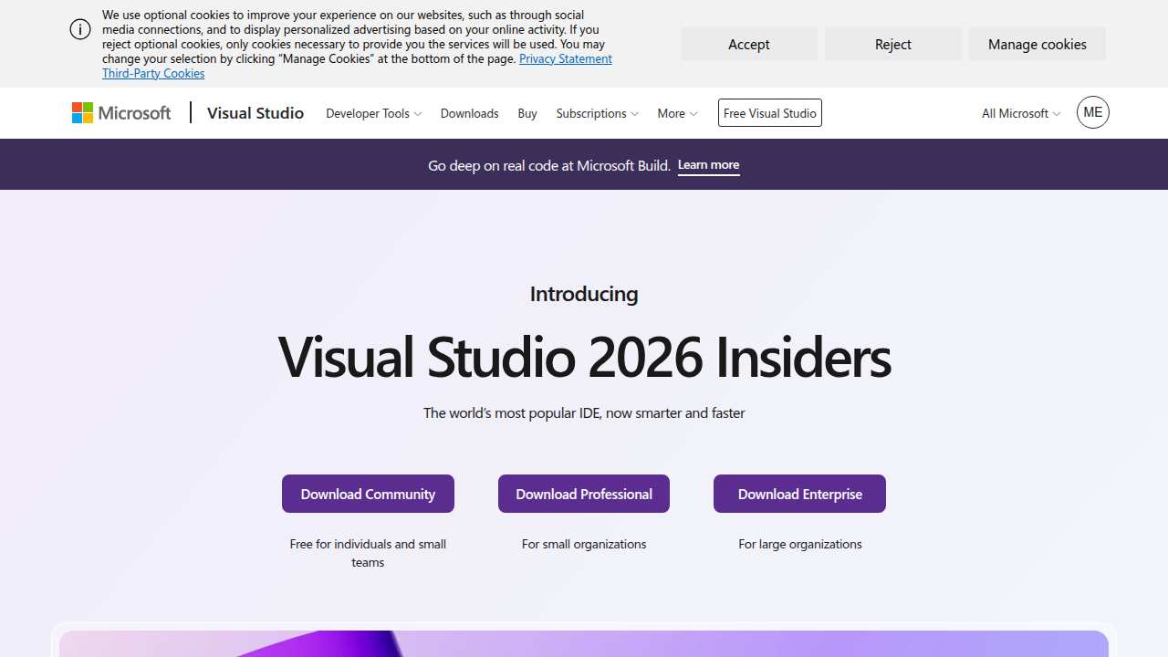Click the Free Visual Studio button
This screenshot has width=1168, height=657.
coord(770,112)
